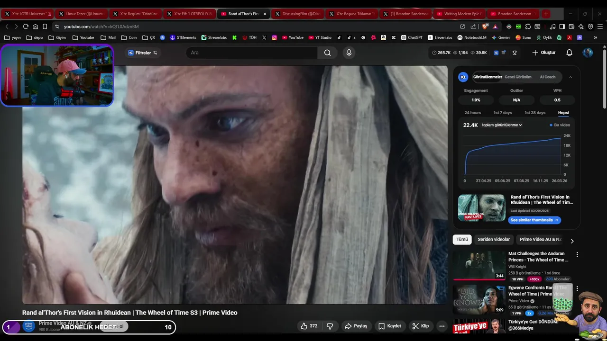607x341 pixels.
Task: Collapse vidIQ stats panel chevron
Action: [570, 77]
